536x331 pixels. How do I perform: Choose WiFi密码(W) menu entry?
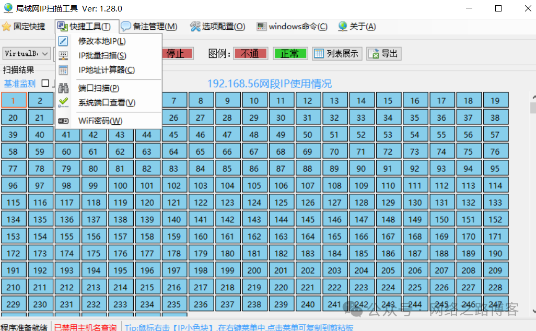[108, 121]
